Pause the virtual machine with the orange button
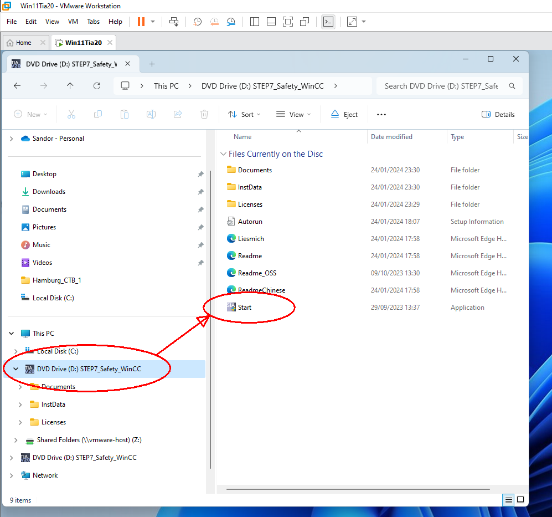 click(x=141, y=22)
